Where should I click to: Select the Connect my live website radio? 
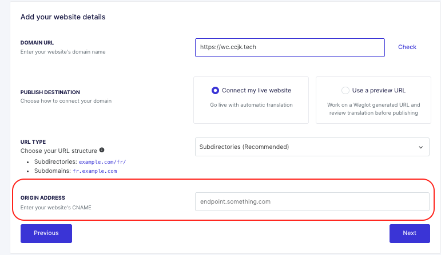215,90
